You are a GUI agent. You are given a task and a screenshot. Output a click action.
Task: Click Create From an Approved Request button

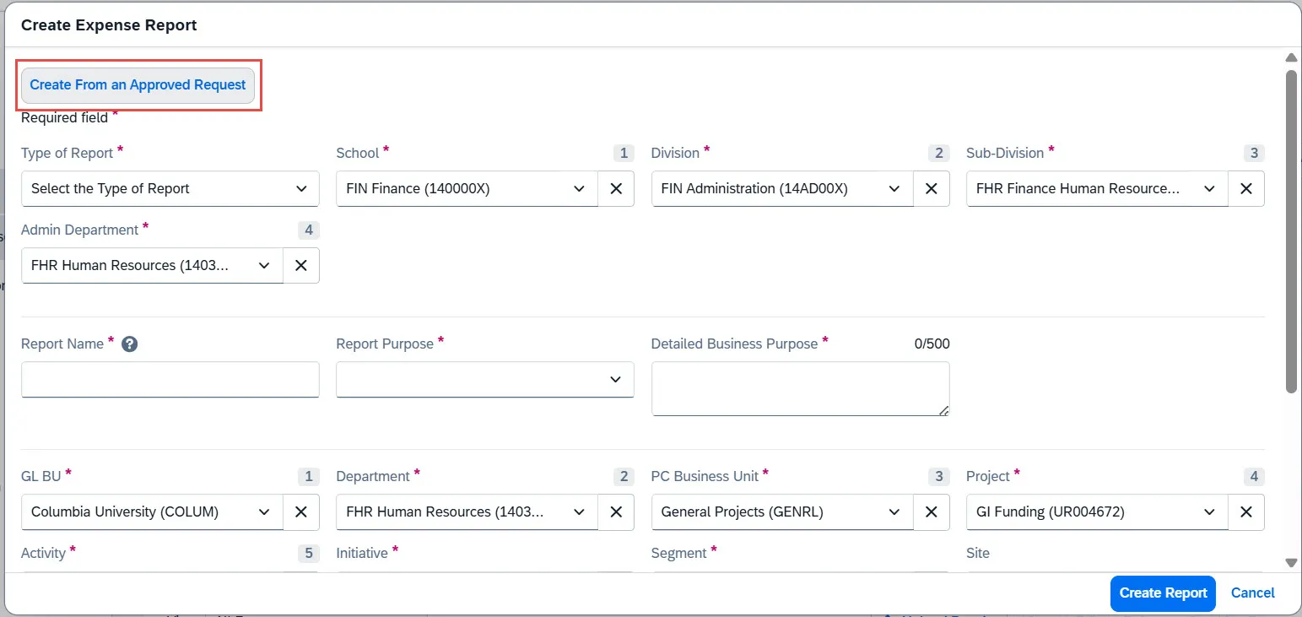pyautogui.click(x=138, y=85)
